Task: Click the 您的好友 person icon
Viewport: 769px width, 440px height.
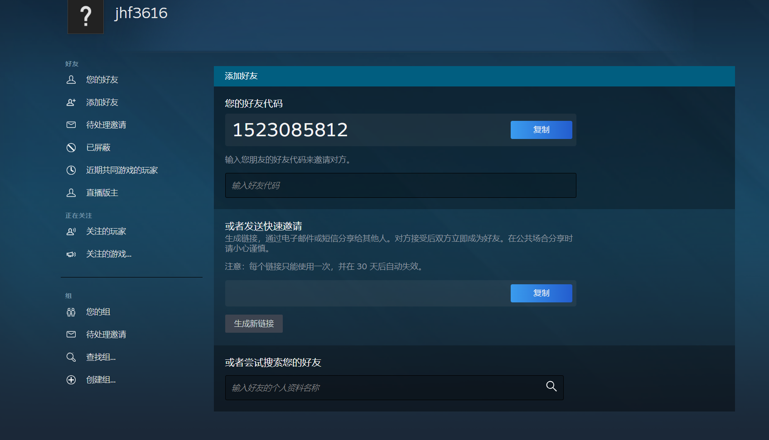Action: pos(71,80)
